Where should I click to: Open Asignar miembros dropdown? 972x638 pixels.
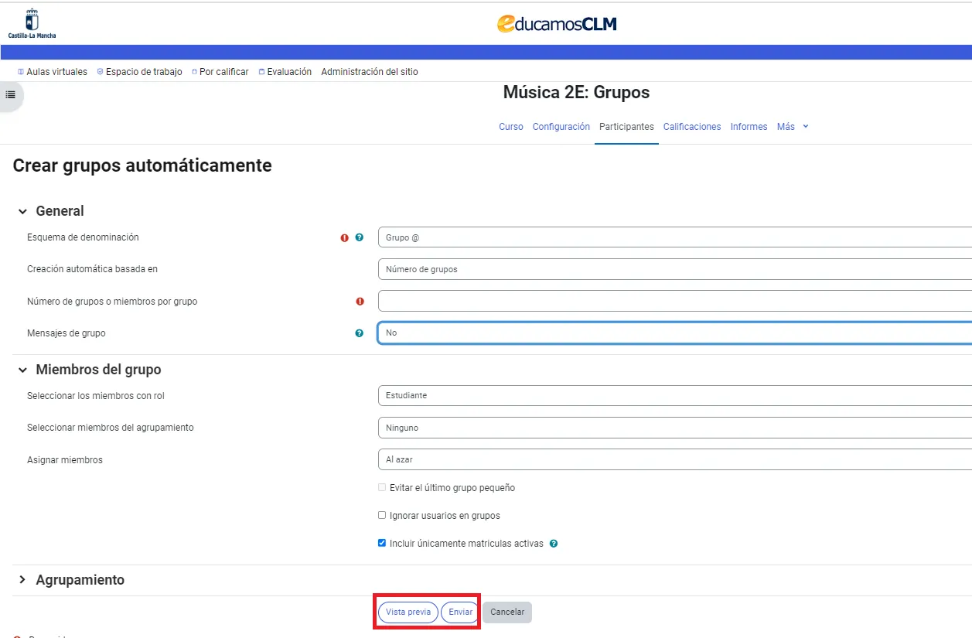coord(673,459)
